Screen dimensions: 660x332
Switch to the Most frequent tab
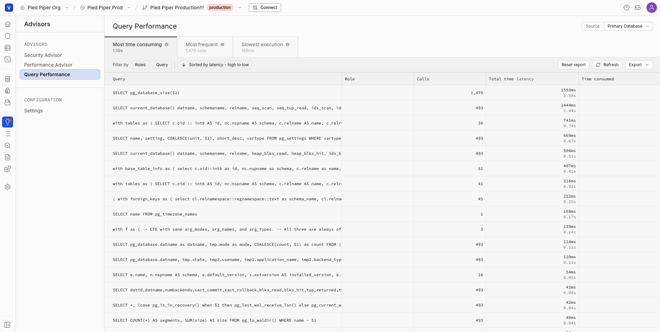[x=204, y=47]
